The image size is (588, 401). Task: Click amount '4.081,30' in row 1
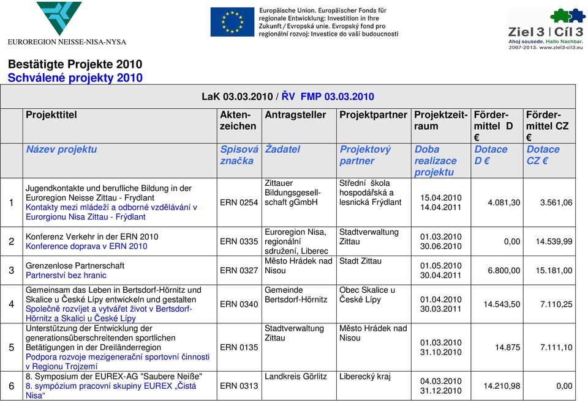coord(503,202)
